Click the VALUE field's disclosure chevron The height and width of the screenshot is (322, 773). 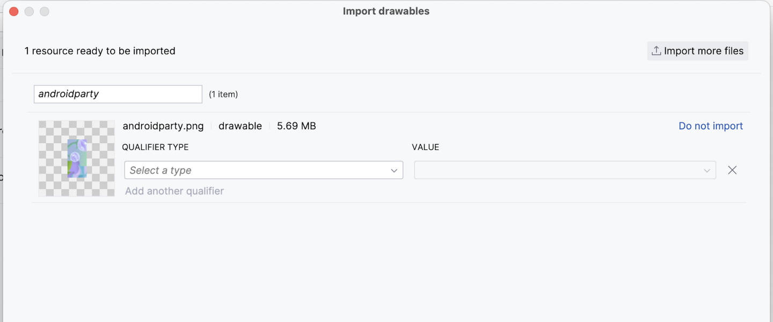(x=707, y=170)
